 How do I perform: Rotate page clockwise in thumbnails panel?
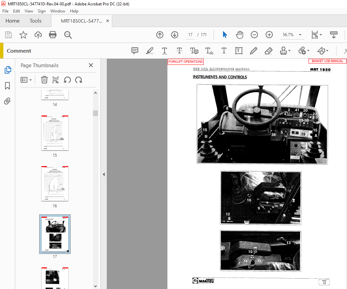79,80
